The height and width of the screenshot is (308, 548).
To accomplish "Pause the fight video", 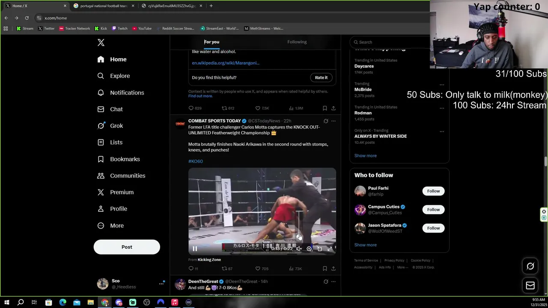I will (x=195, y=249).
